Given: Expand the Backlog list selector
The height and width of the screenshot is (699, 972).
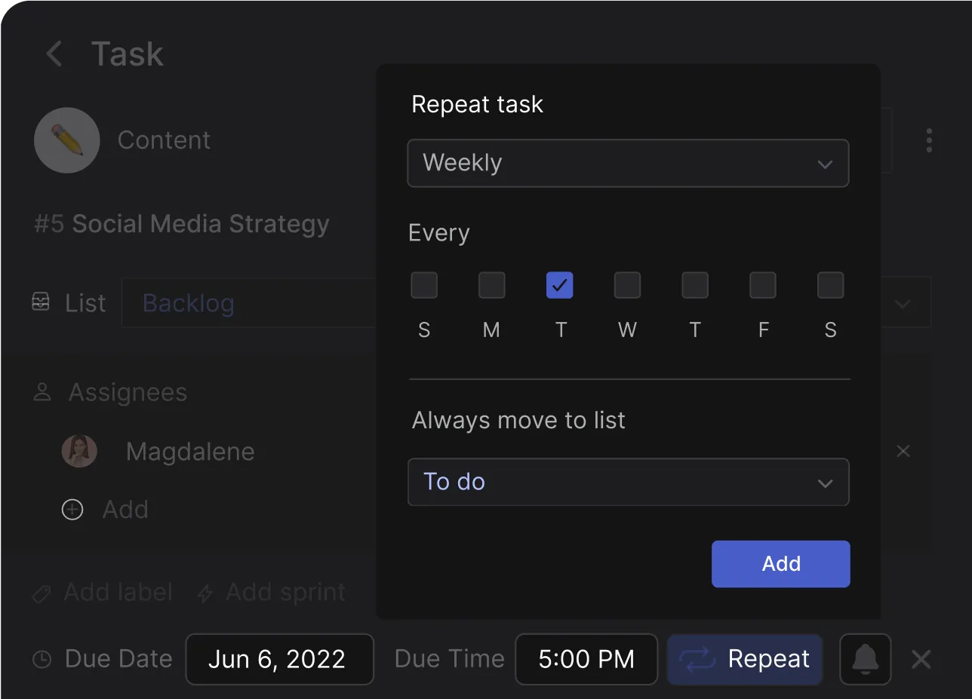Looking at the screenshot, I should 903,302.
